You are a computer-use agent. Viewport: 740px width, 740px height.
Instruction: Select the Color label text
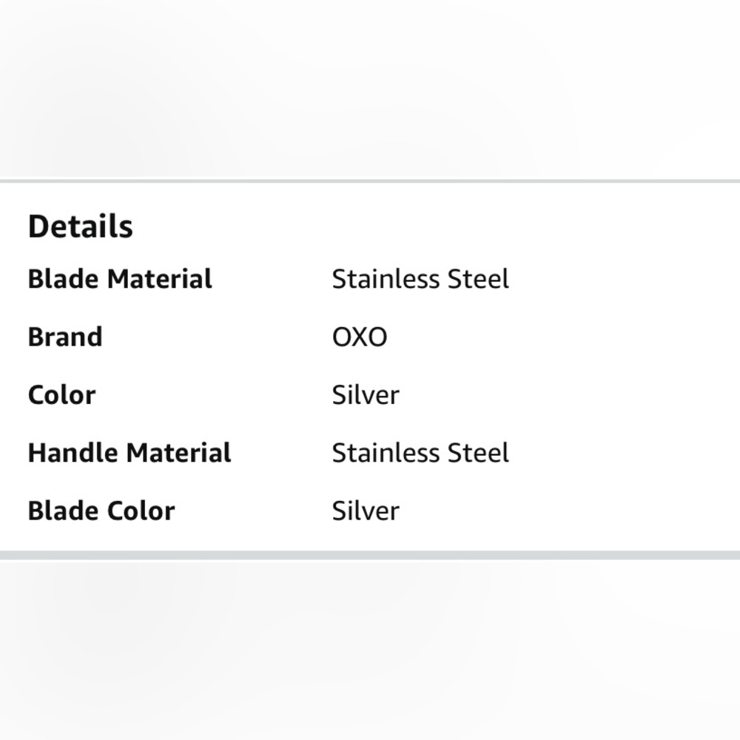point(62,395)
